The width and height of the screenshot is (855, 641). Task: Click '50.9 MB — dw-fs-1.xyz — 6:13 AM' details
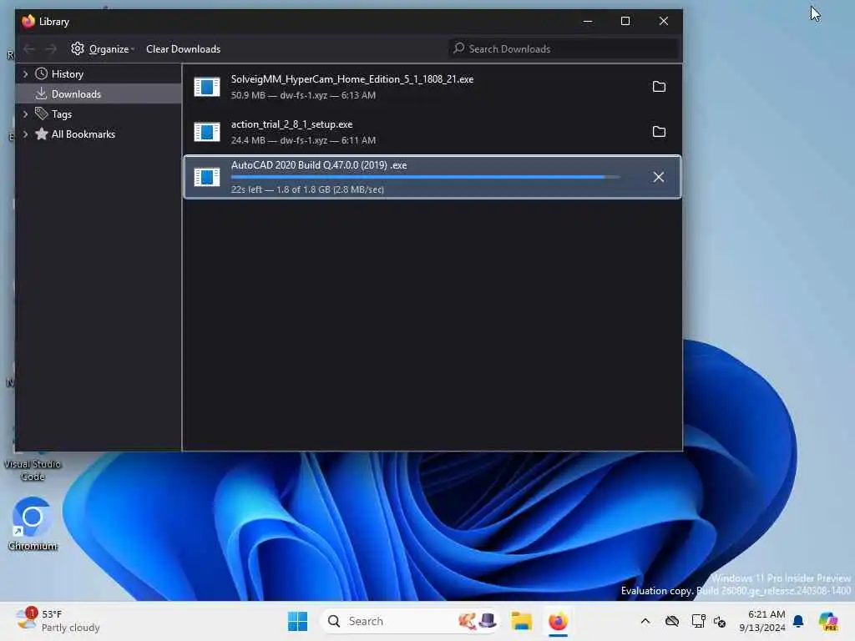point(303,95)
